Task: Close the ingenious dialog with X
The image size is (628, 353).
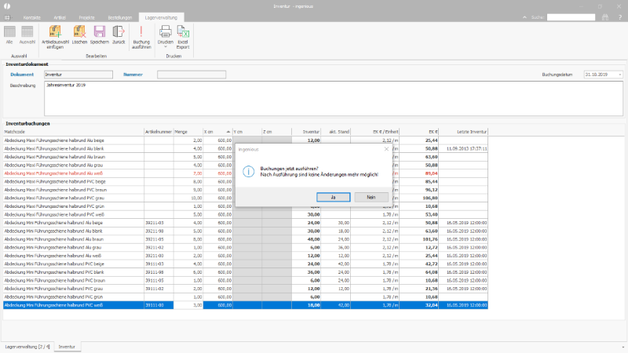Action: click(386, 149)
